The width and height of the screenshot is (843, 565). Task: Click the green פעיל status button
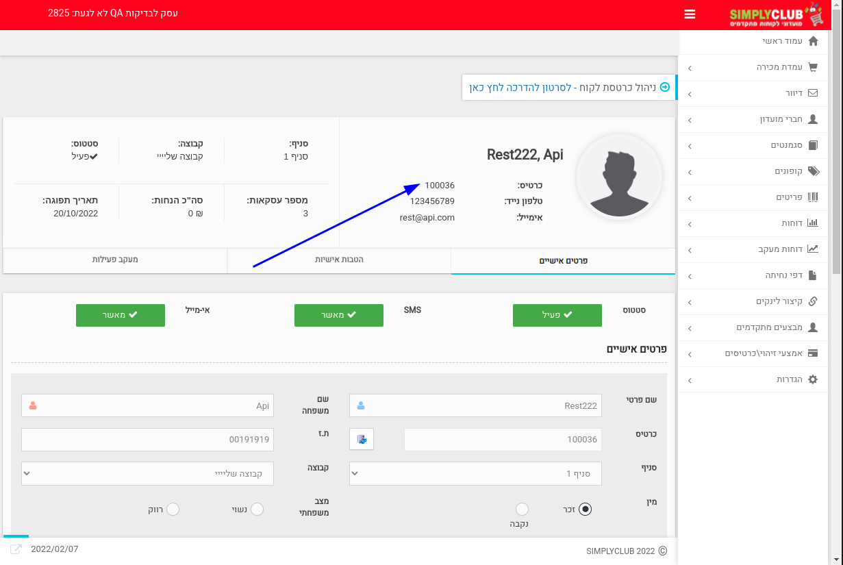point(557,315)
